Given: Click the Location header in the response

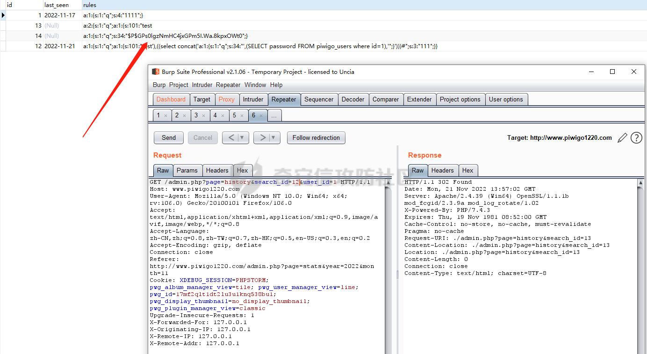Looking at the screenshot, I should (492, 252).
